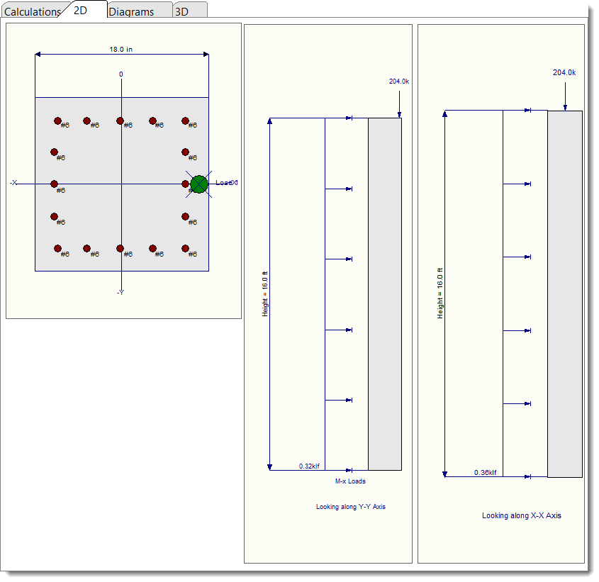Select the top-left corner #6 rebar dot
Screen dimensions: 599x582
57,121
